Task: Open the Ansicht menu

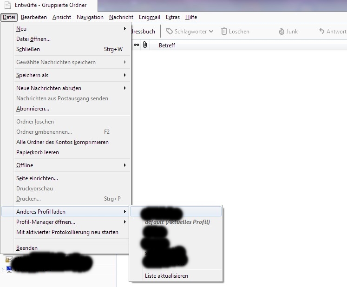Action: point(62,17)
